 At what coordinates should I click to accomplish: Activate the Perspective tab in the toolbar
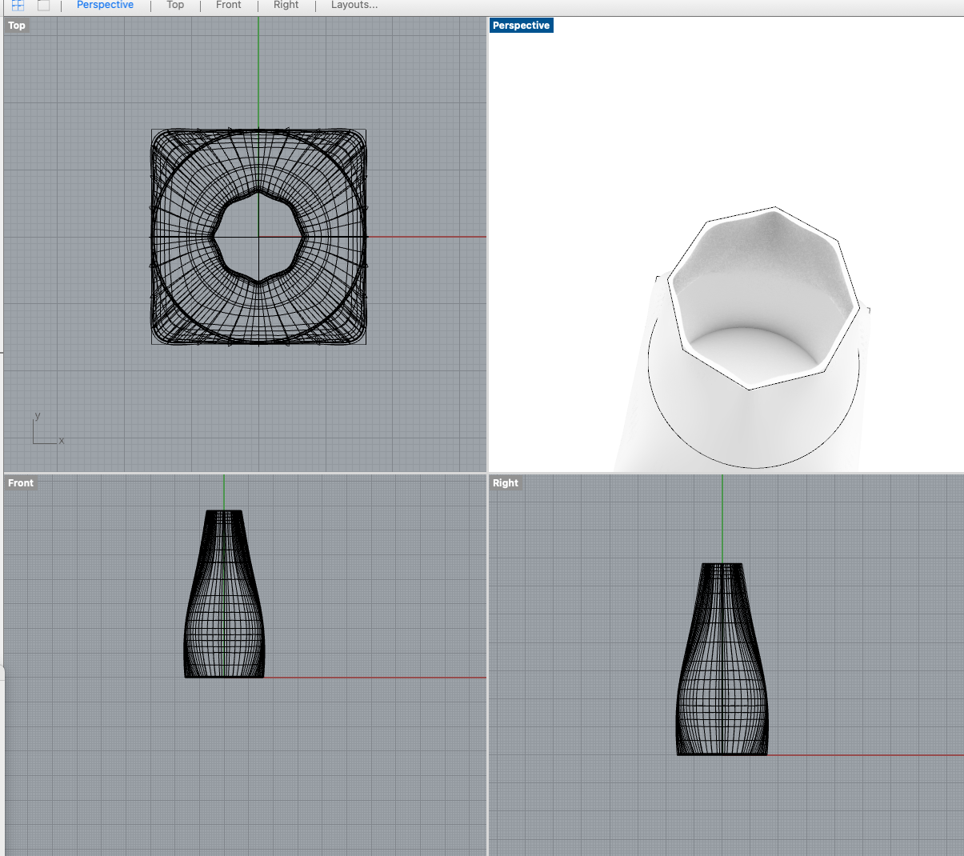pos(104,6)
